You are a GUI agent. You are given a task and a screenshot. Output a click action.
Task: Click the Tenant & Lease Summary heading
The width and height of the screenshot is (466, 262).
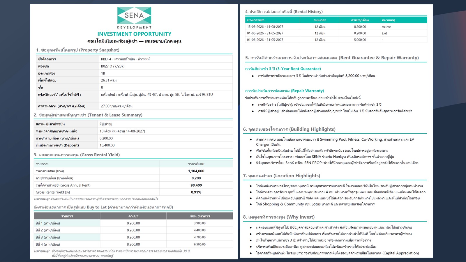pos(88,115)
